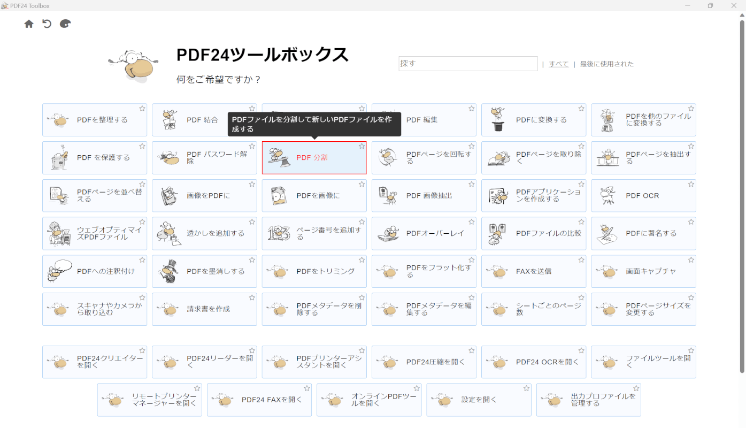The image size is (746, 428).
Task: Click the vertical scrollbar
Action: click(742, 195)
